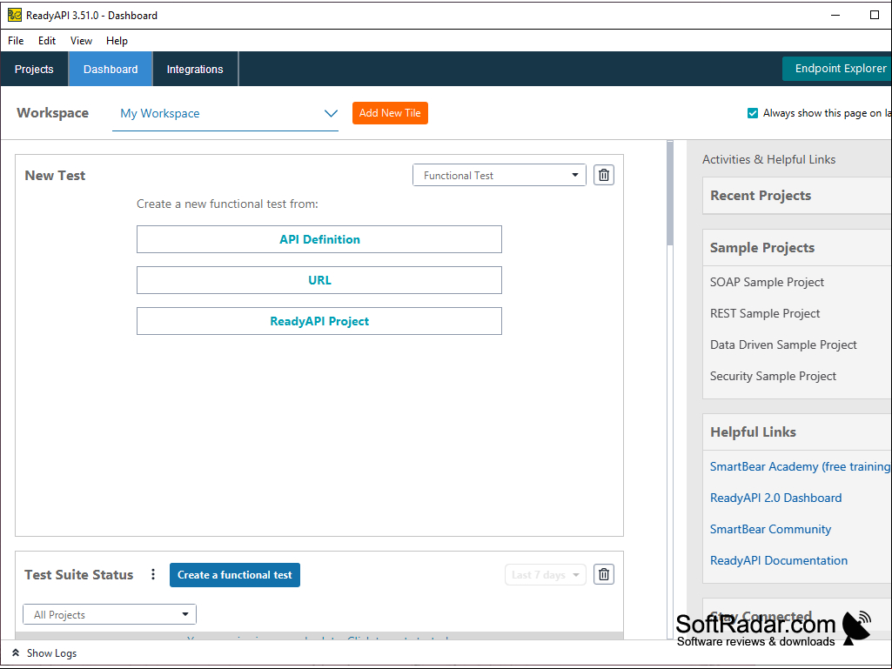This screenshot has height=669, width=892.
Task: Click the Helpful Links heading
Action: 753,432
